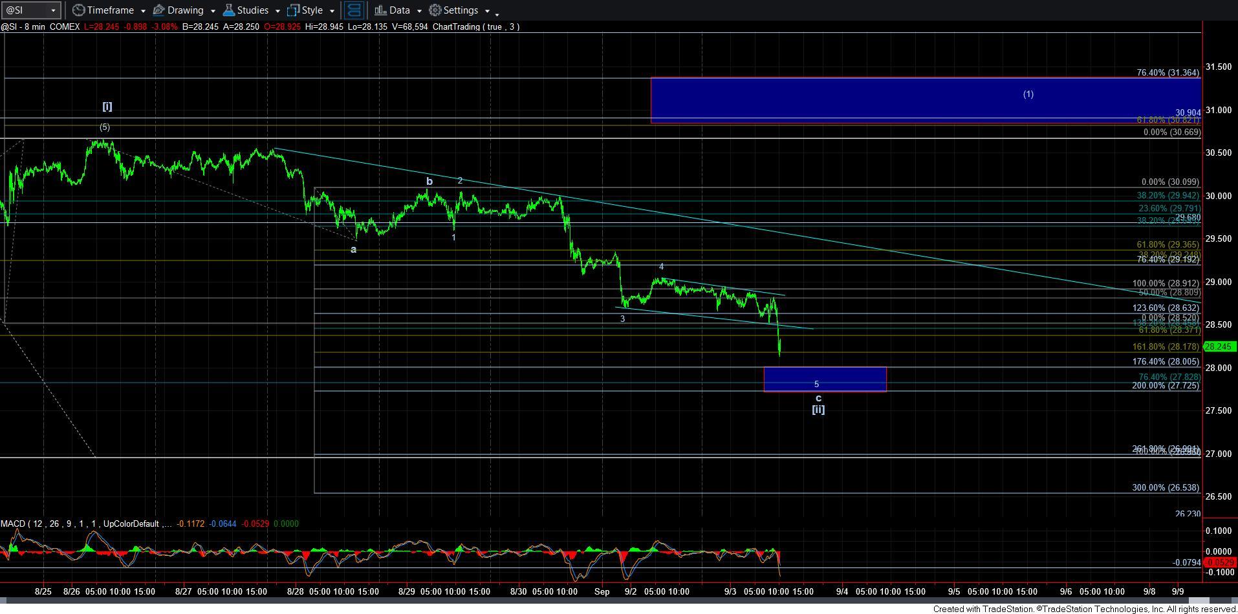Click the 176.40% (28.005) Fibonacci label

(1166, 361)
